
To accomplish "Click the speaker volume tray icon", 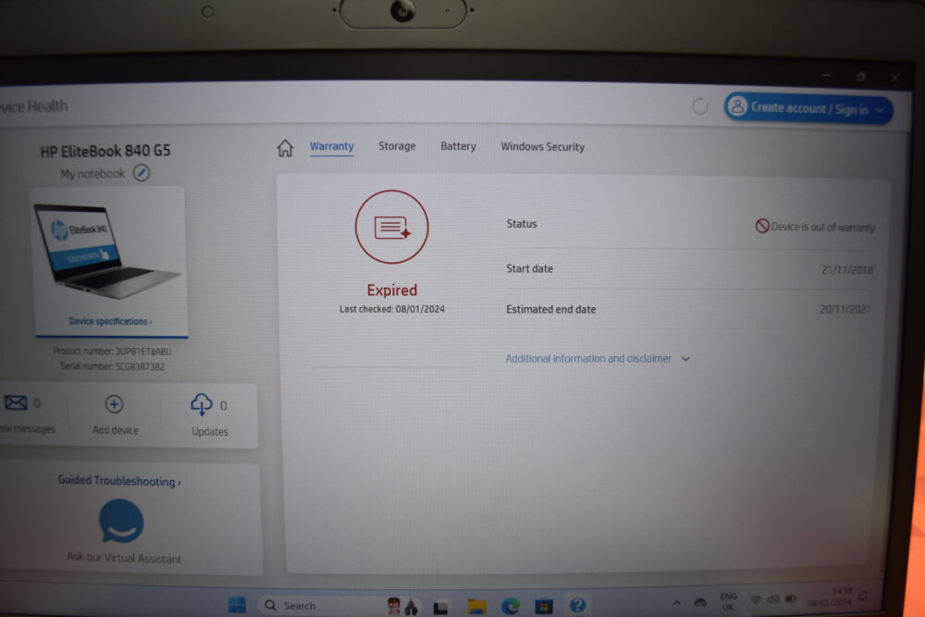I will (x=772, y=599).
